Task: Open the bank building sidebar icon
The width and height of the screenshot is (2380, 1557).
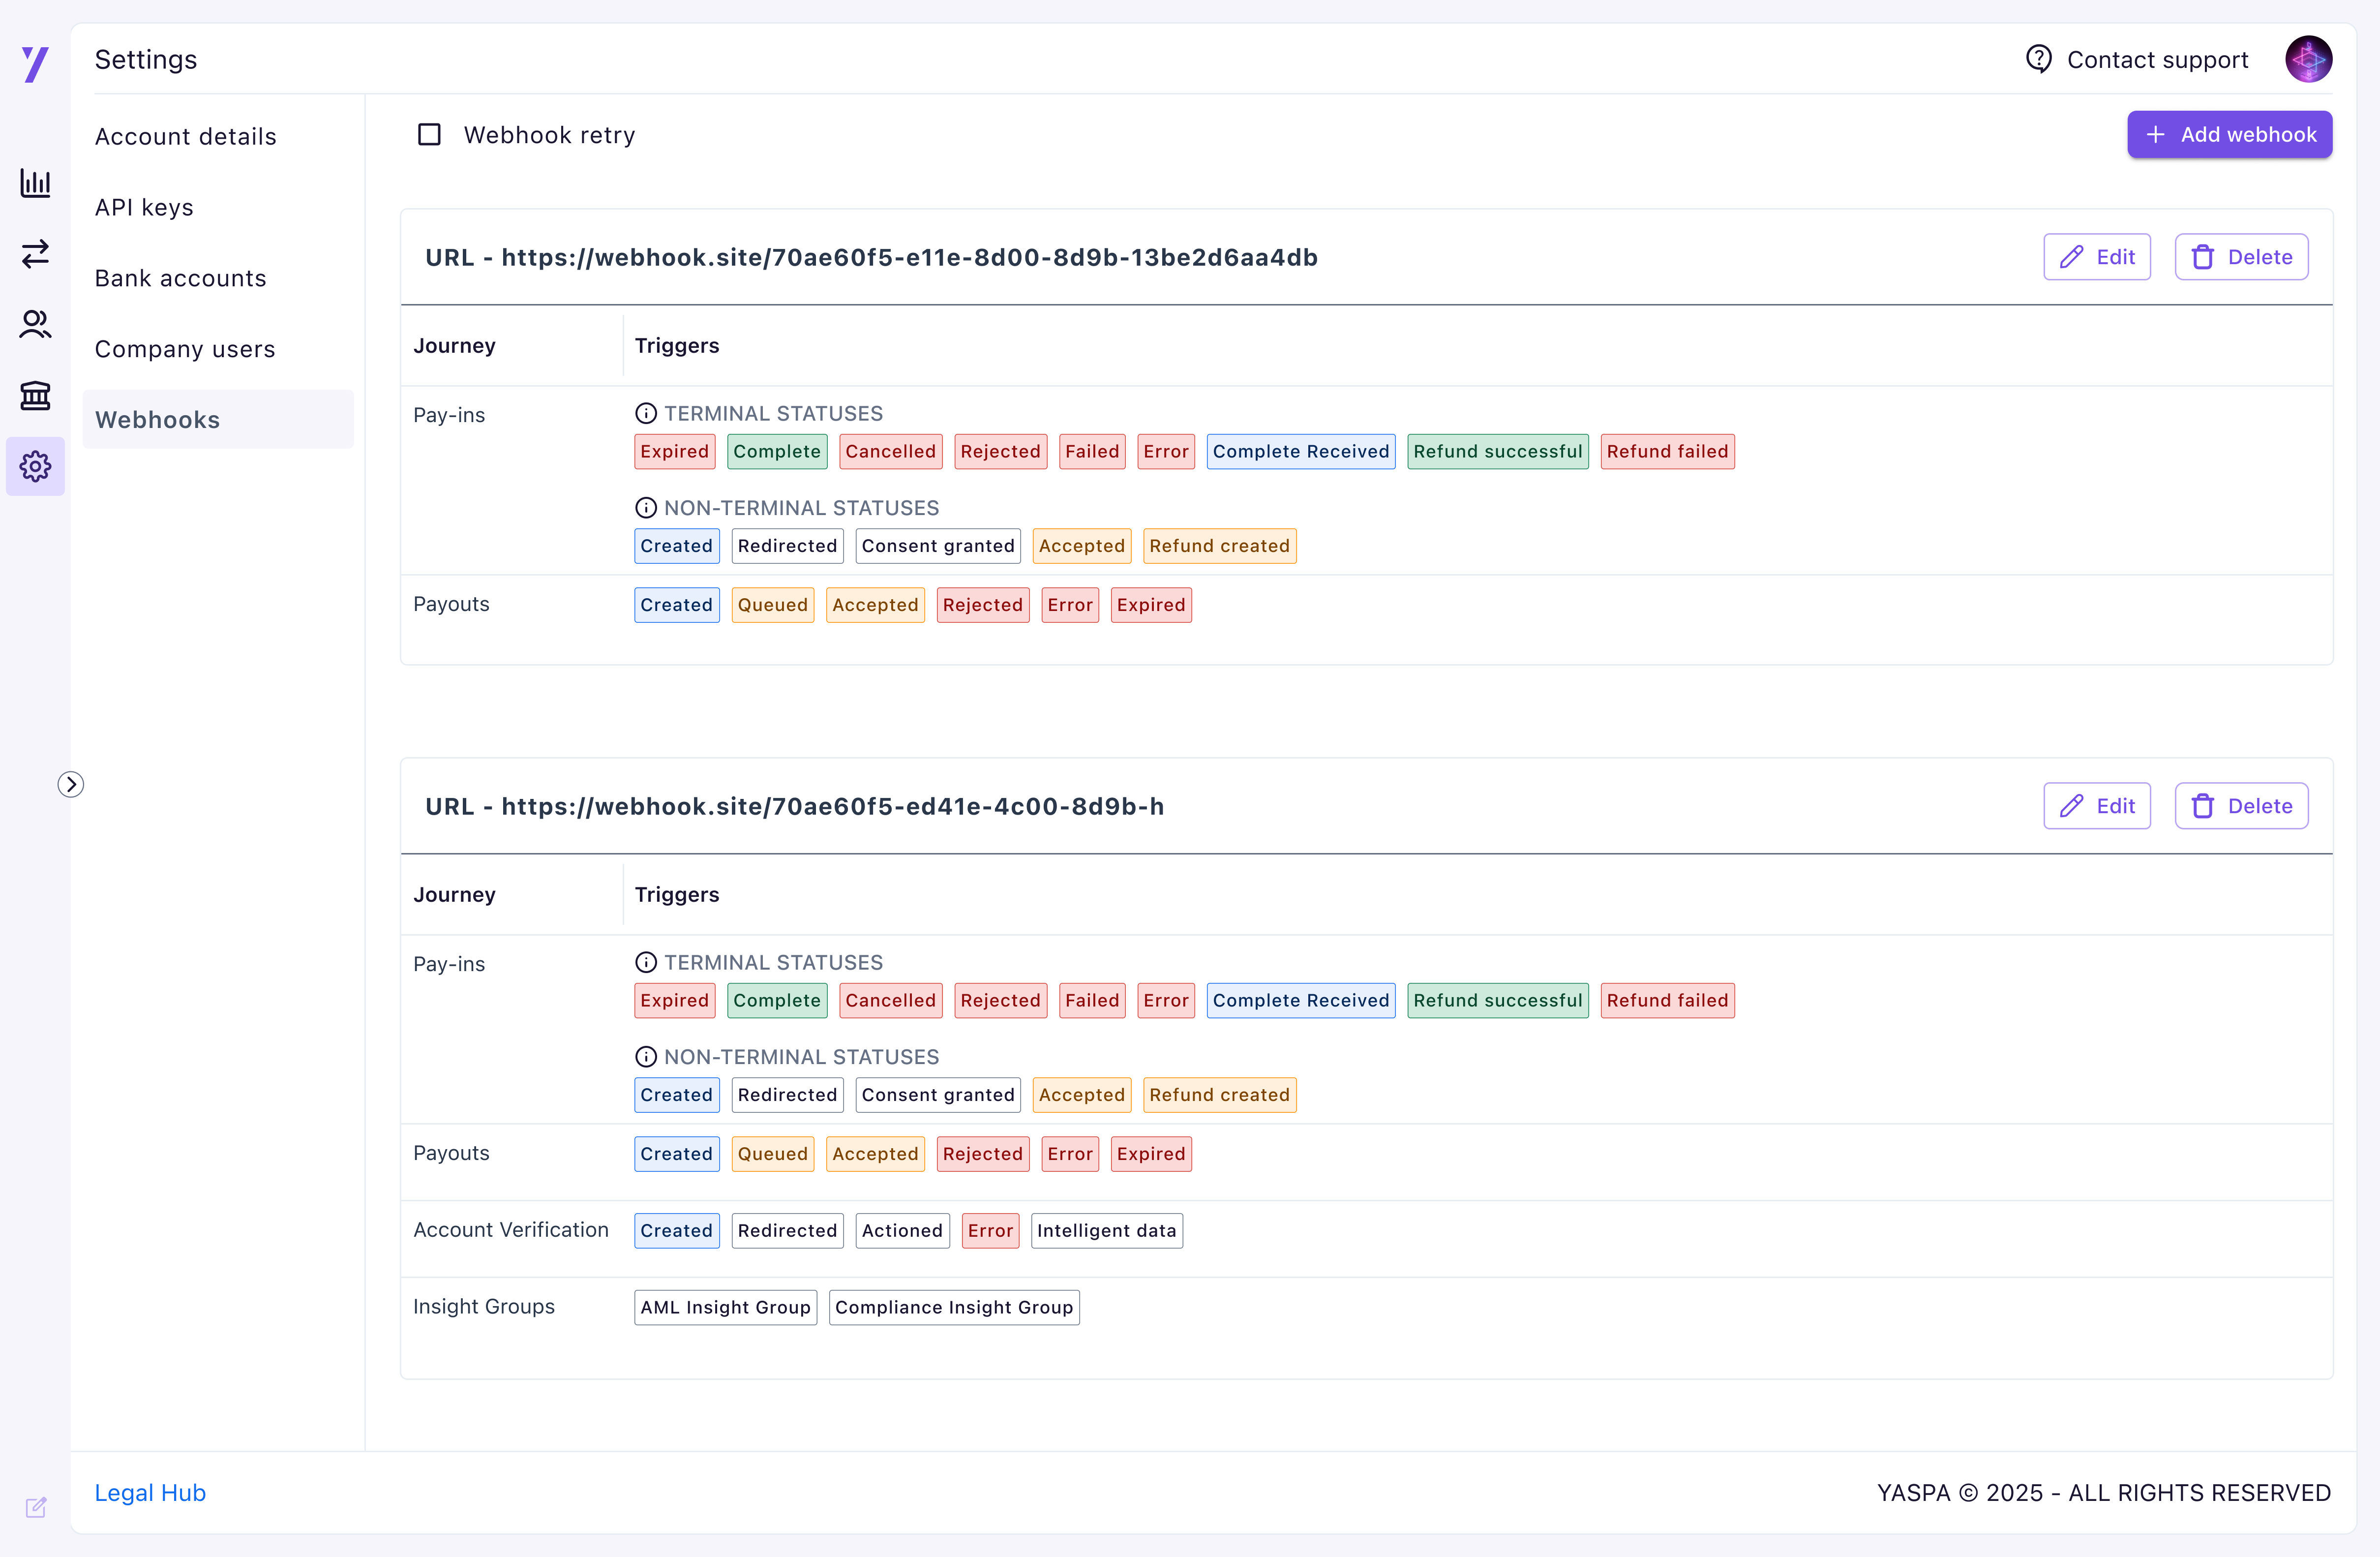Action: 35,396
